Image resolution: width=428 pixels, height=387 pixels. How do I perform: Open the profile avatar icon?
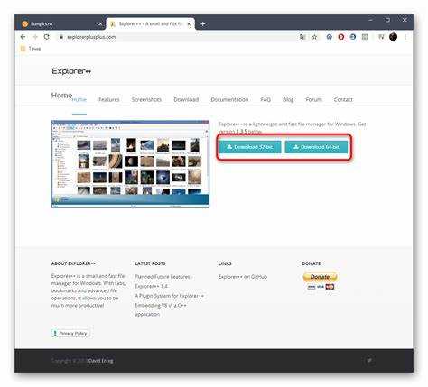(393, 37)
